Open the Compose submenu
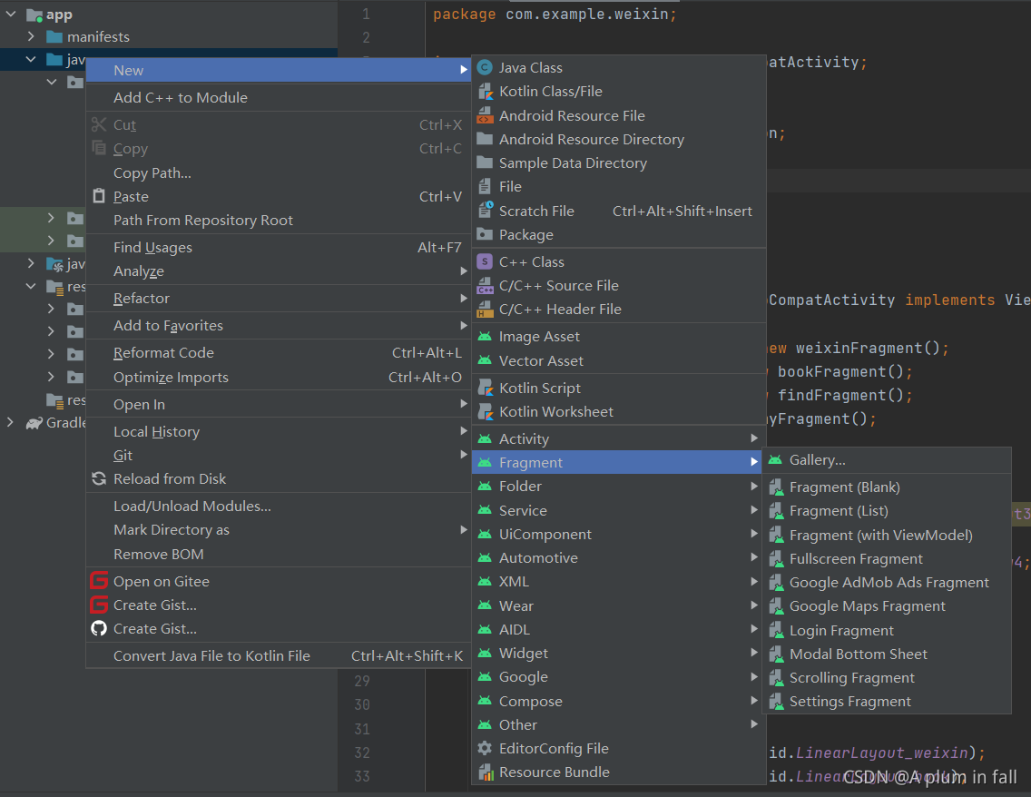Viewport: 1031px width, 797px height. coord(617,701)
